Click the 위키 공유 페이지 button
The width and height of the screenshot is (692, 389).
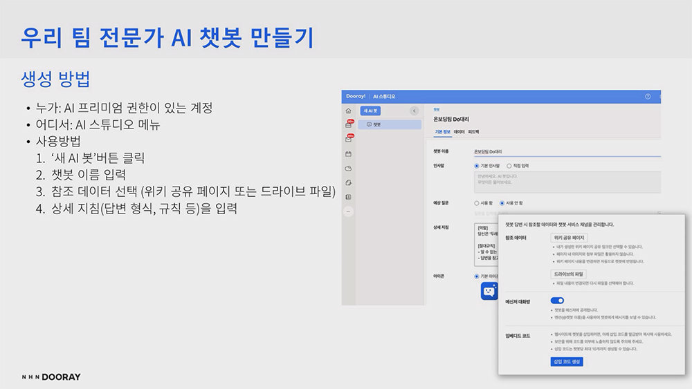pos(569,238)
